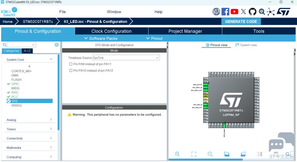Rotate the chip counter-clockwise
Viewport: 297px width, 162px height.
pyautogui.click(x=243, y=154)
